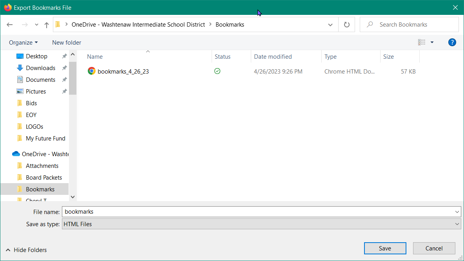The width and height of the screenshot is (464, 261).
Task: Open the Save as type dropdown
Action: (261, 224)
